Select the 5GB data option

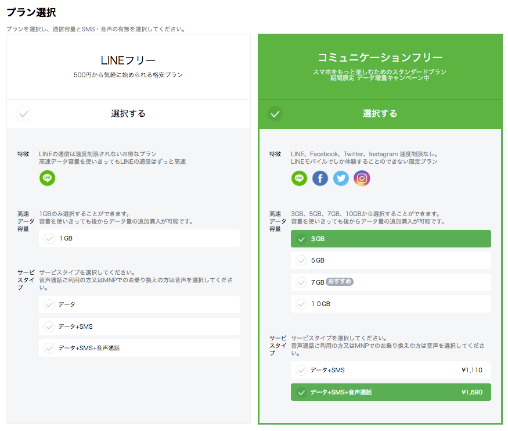coord(391,260)
